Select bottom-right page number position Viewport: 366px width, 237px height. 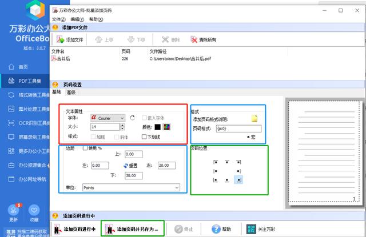[x=238, y=180]
